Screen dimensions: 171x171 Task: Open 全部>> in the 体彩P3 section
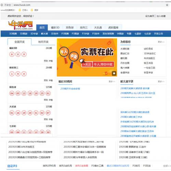click(167, 166)
